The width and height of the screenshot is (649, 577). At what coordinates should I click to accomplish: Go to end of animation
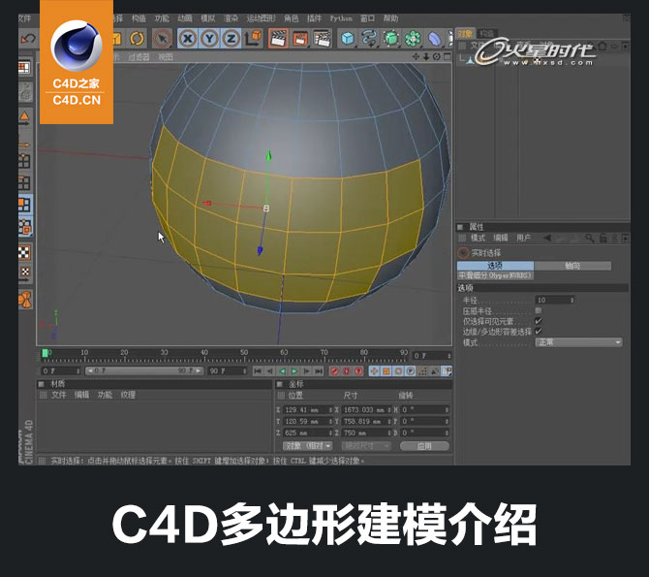coord(319,371)
